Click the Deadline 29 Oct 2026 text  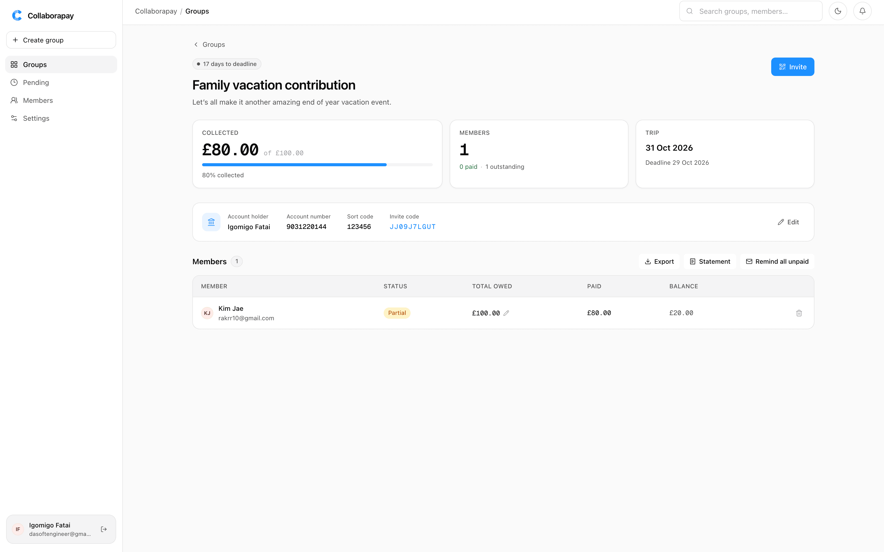(677, 162)
